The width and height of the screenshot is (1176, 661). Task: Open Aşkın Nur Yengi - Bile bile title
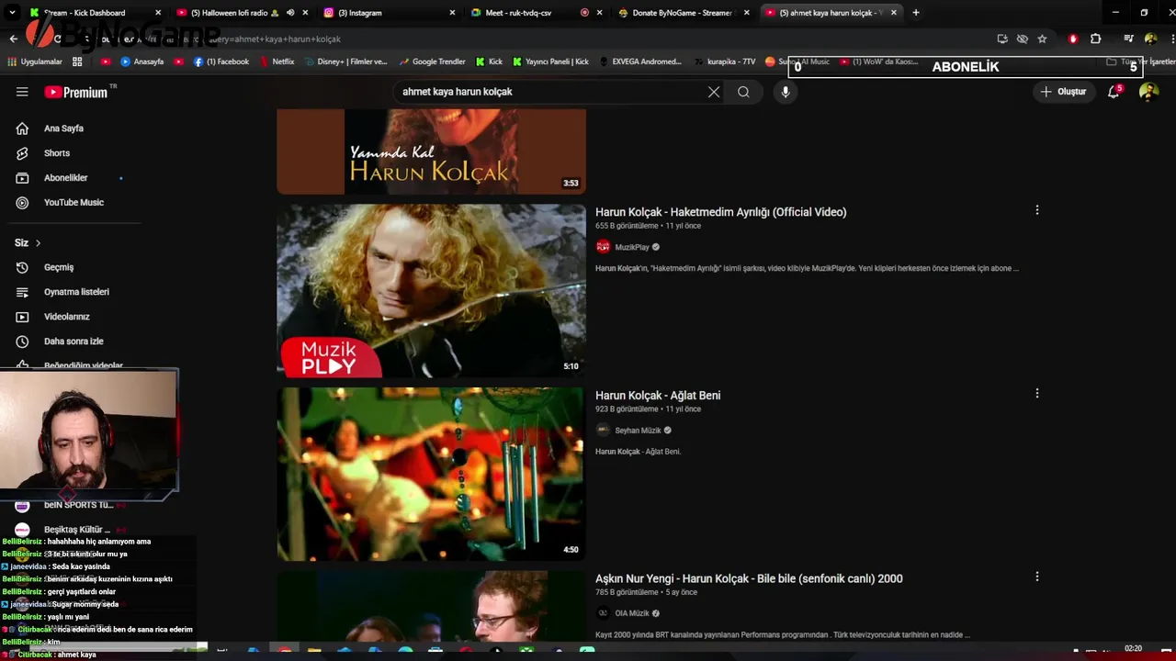[x=749, y=578]
